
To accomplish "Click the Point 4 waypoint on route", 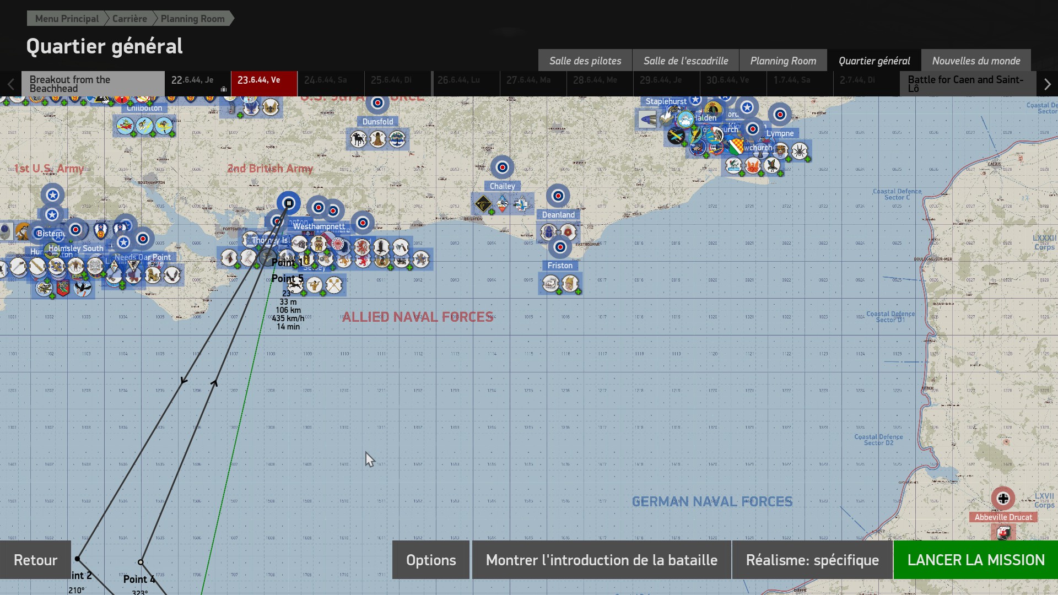I will 141,562.
